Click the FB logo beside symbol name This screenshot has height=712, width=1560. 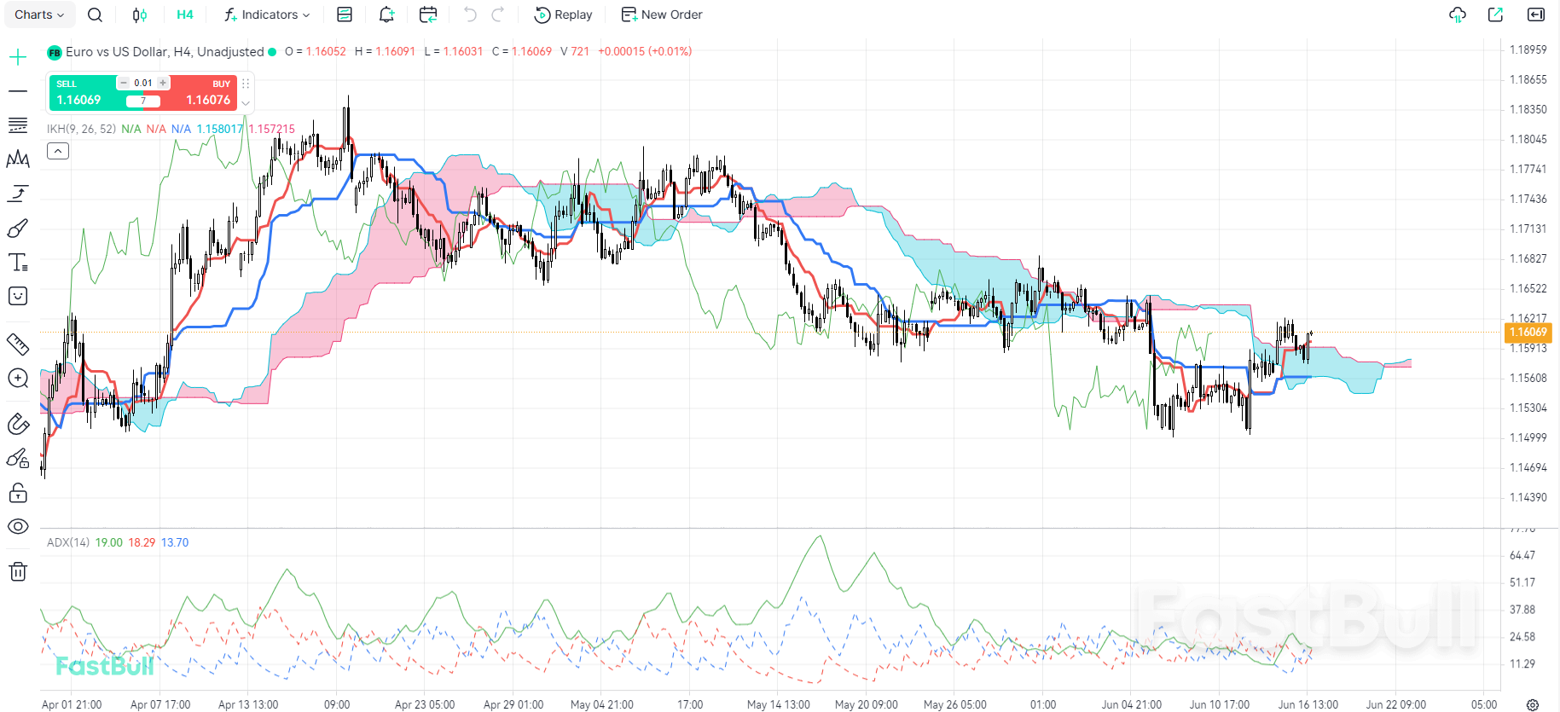tap(55, 52)
